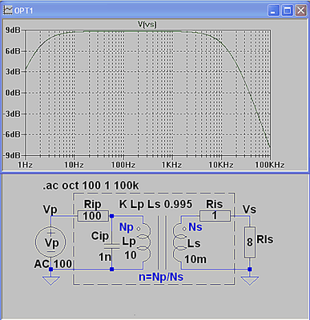Click the .ac oct 100 1 100k directive

(x=91, y=186)
